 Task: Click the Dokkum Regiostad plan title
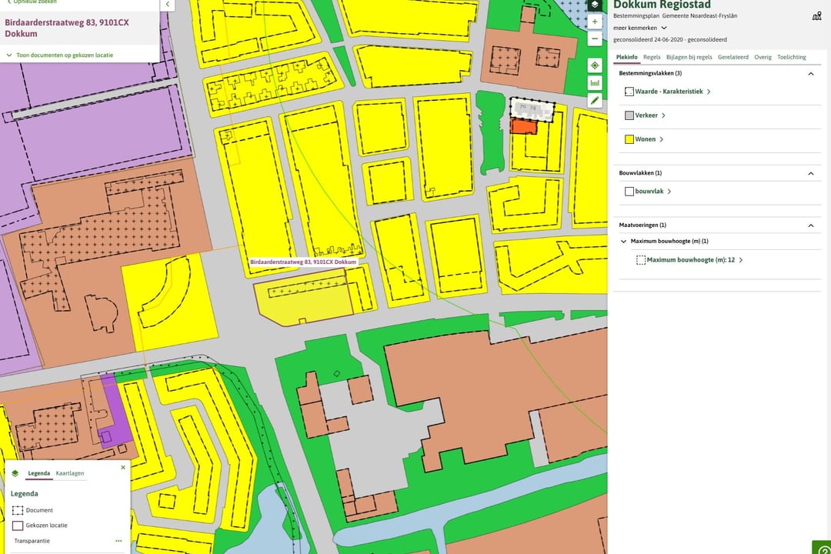(662, 5)
